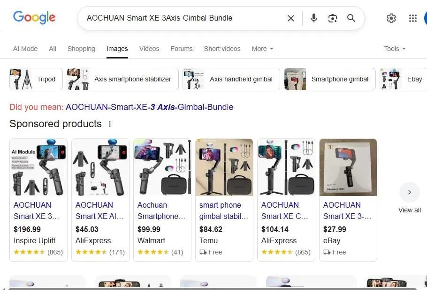The width and height of the screenshot is (427, 290).
Task: Start a voice search with the microphone icon
Action: [x=313, y=18]
